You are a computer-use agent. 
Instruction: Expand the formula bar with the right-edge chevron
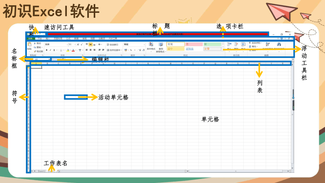click(x=292, y=59)
